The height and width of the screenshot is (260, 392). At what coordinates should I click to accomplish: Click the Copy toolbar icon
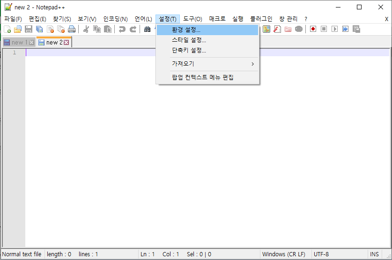[97, 29]
